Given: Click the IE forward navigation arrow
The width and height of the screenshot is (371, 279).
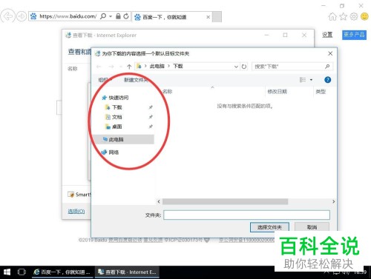Looking at the screenshot, I should point(22,16).
